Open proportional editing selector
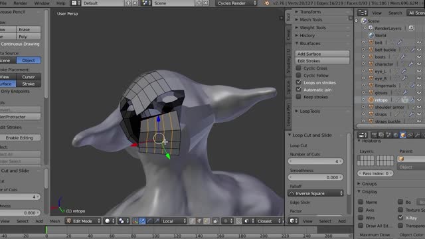The height and width of the screenshot is (239, 425). [x=228, y=221]
